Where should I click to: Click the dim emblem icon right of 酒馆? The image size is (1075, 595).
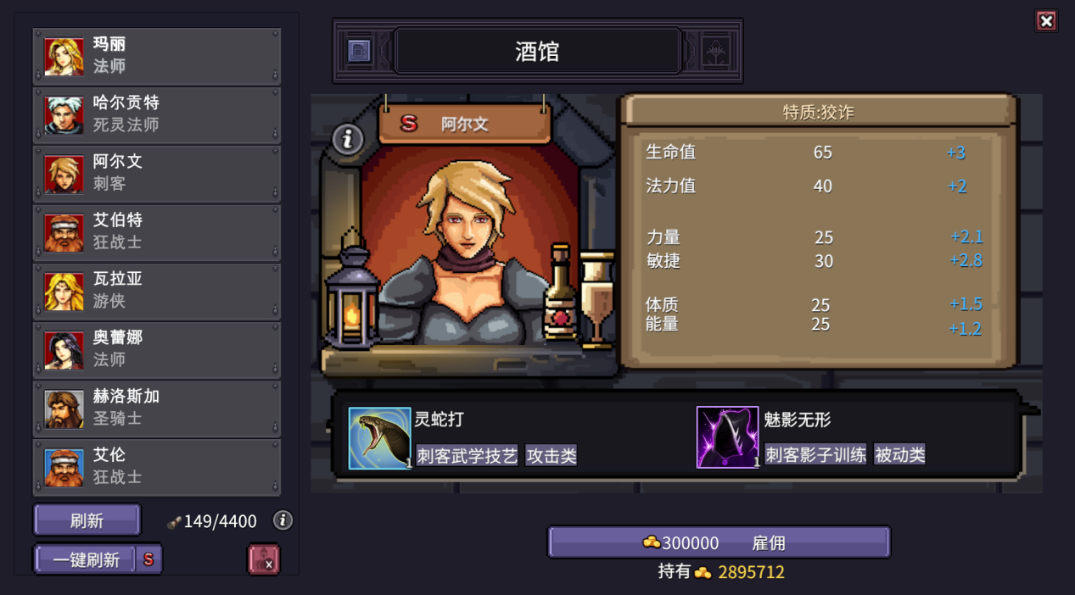716,52
